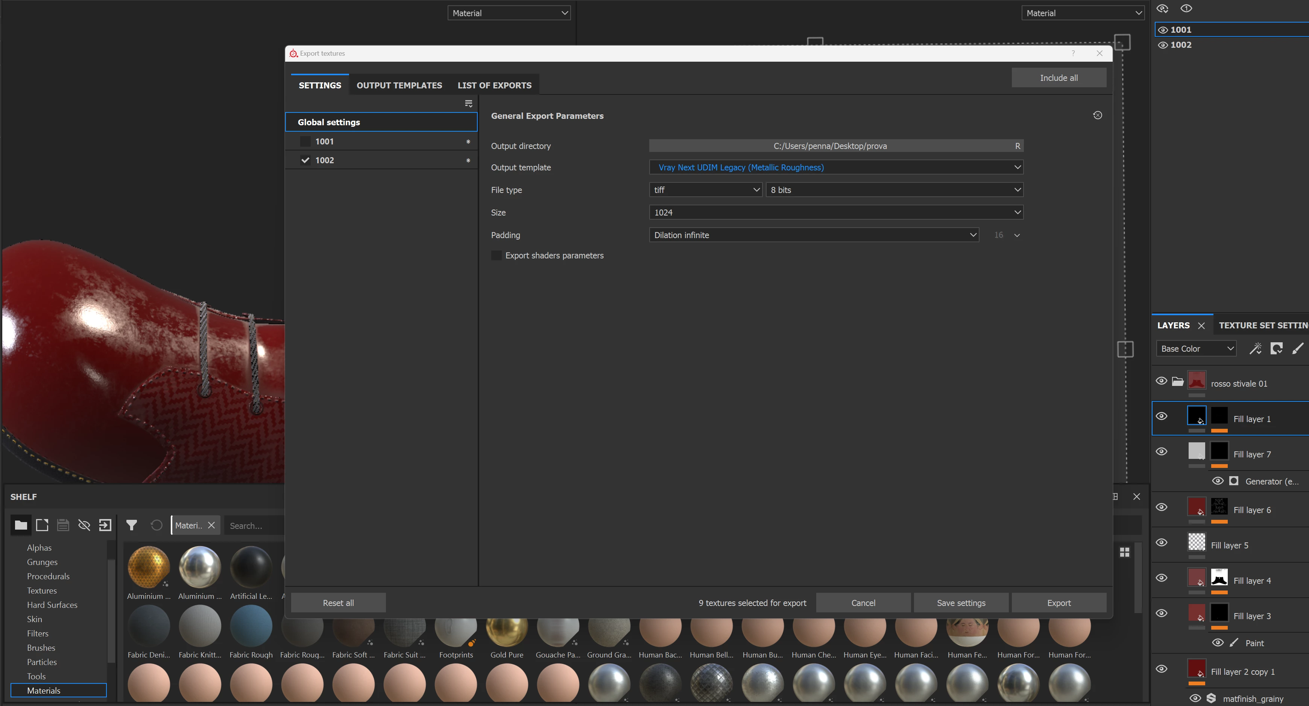
Task: Click the shelf filter funnel icon
Action: point(132,525)
